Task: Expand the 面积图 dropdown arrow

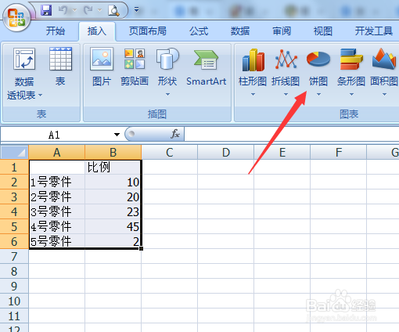Action: pos(384,94)
